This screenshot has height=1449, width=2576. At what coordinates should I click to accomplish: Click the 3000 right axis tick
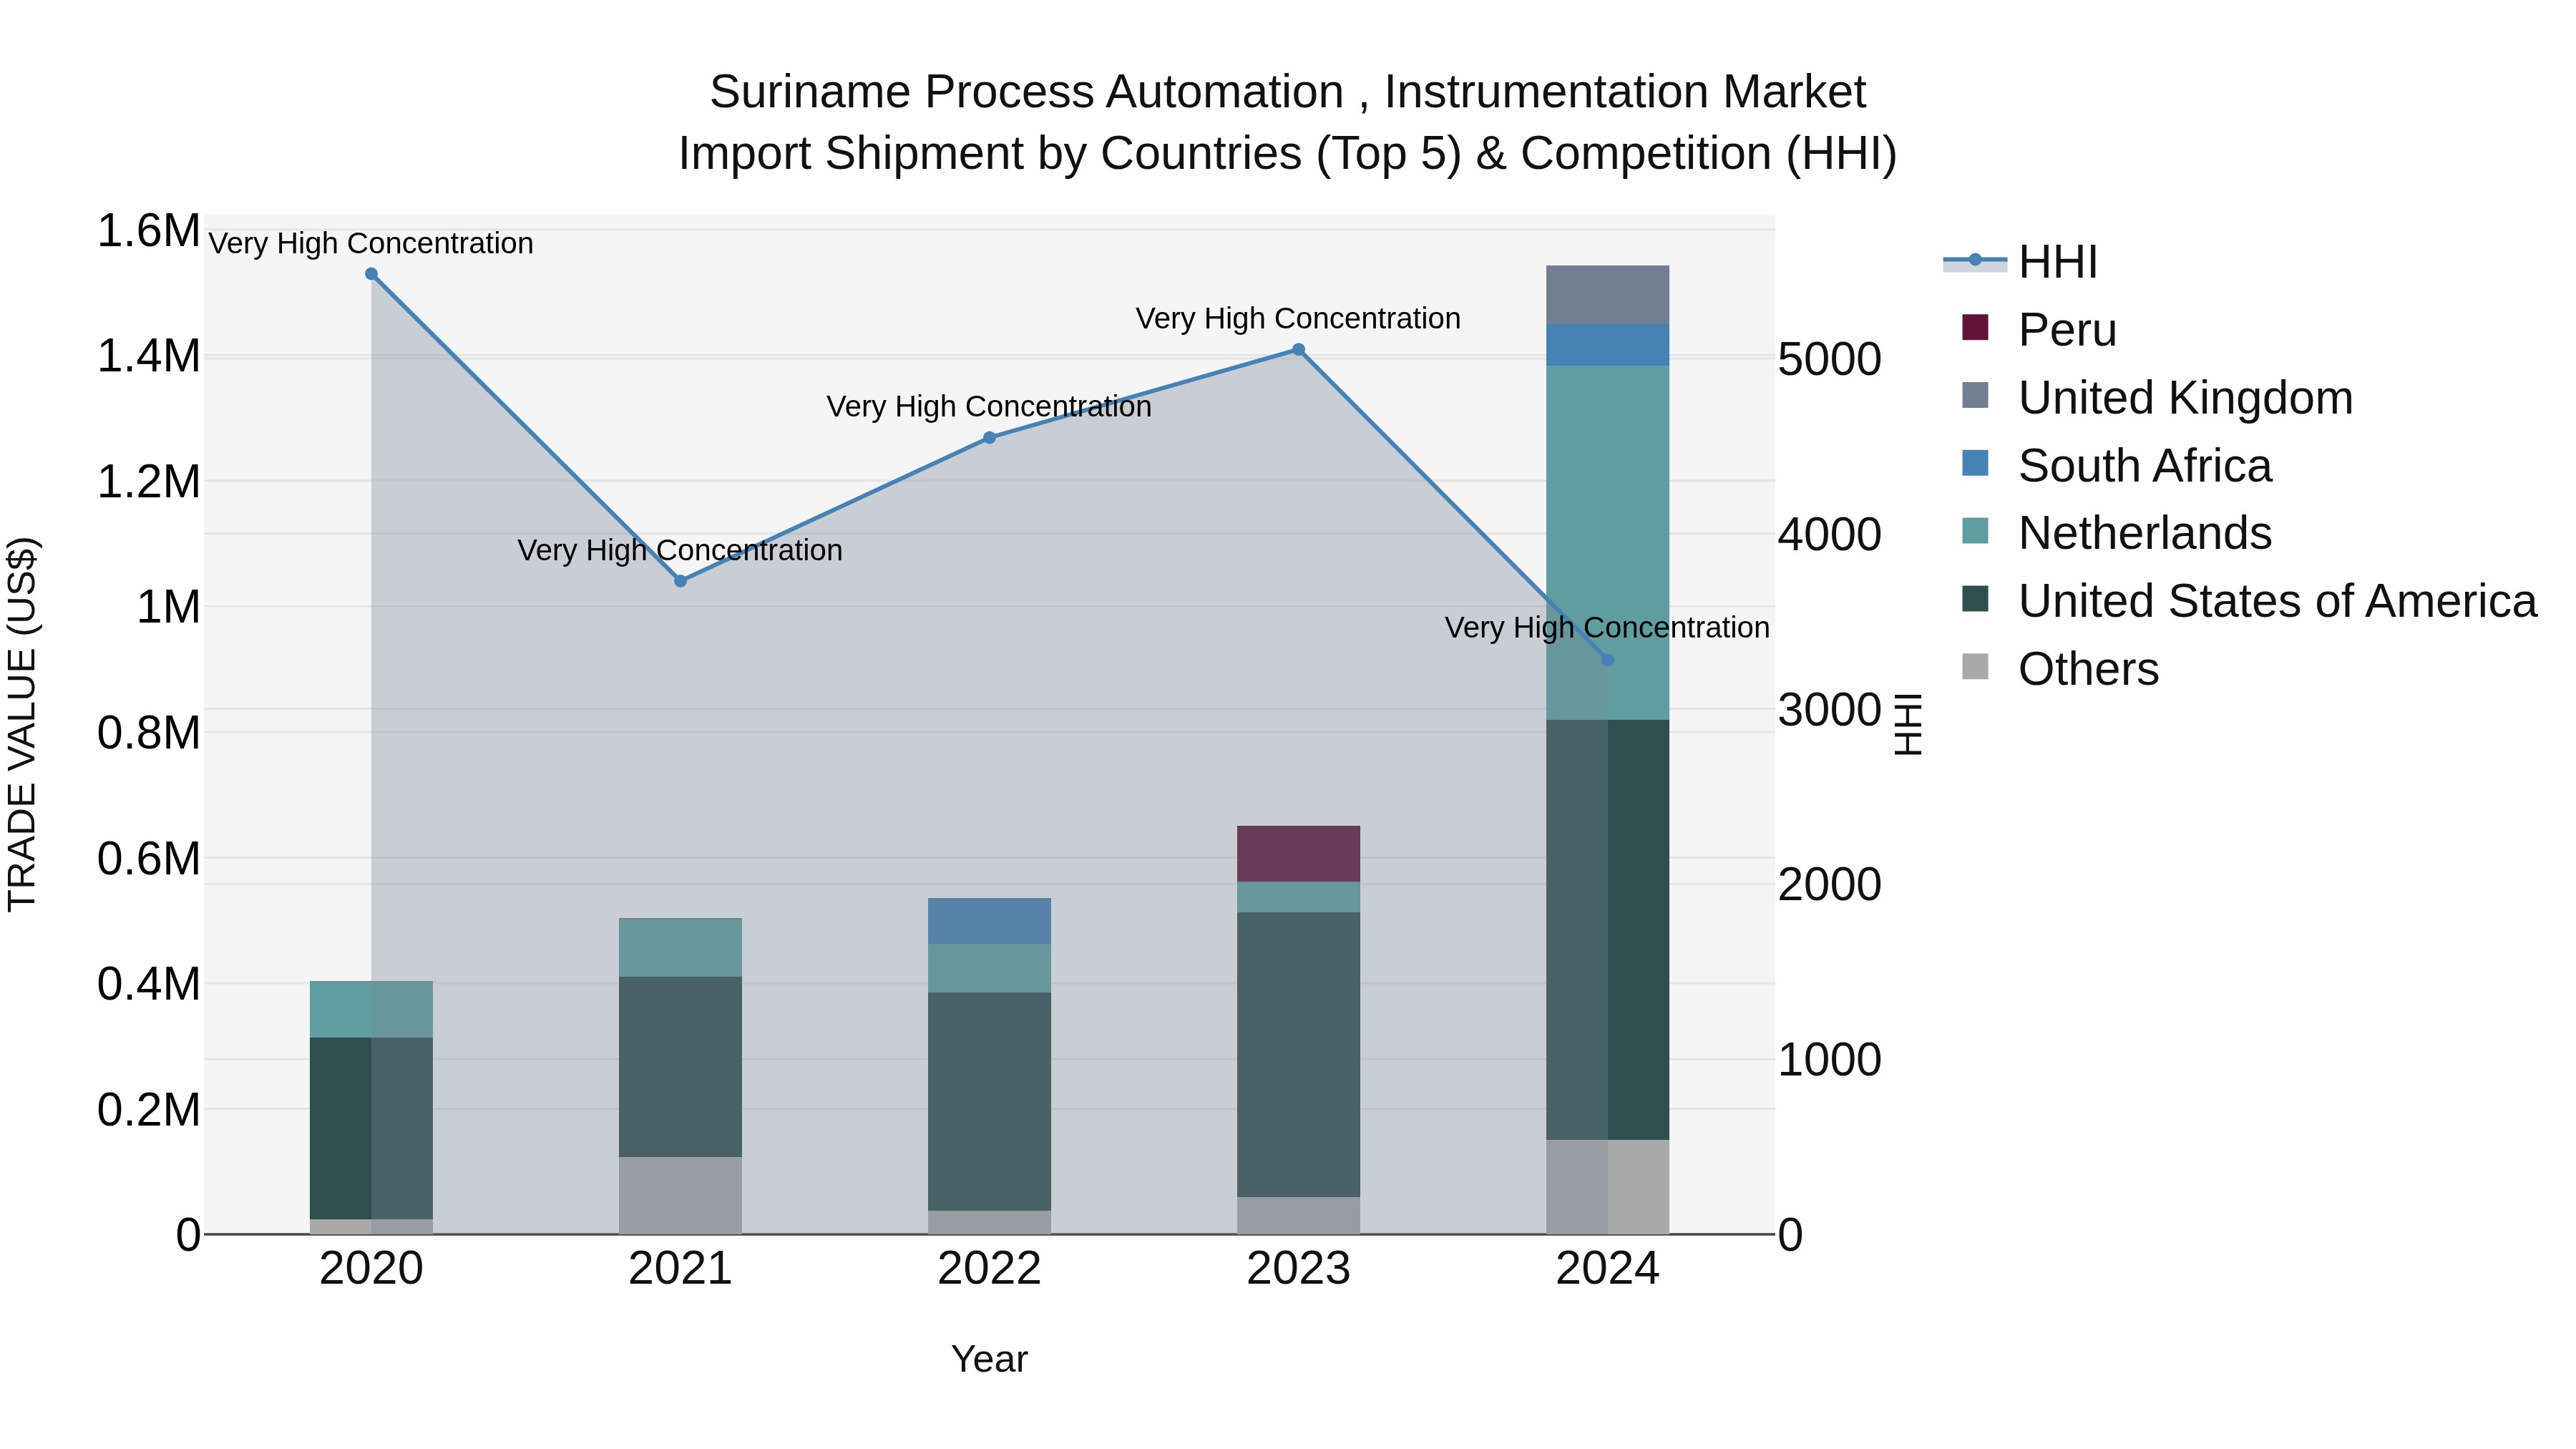click(1829, 710)
